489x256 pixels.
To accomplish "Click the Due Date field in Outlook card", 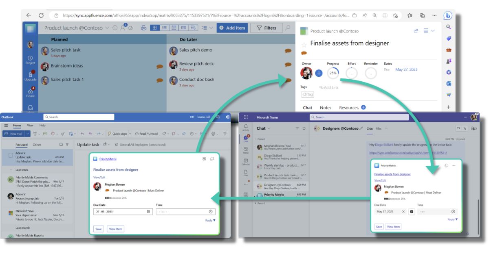I will click(x=119, y=212).
